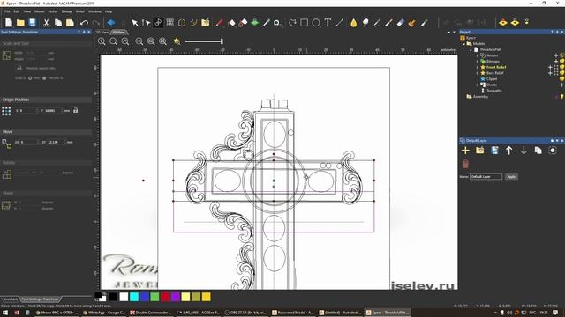Activate the Transform tool in the toolbar

(x=158, y=23)
